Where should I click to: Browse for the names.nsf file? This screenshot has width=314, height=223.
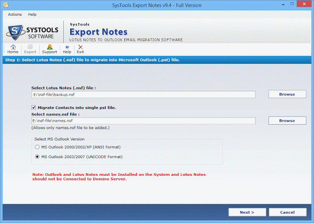287,120
